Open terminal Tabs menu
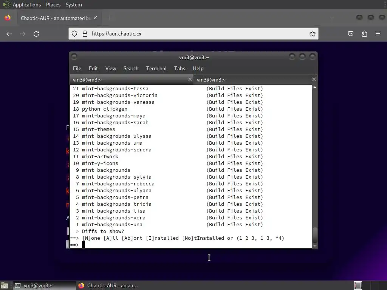 pyautogui.click(x=180, y=69)
